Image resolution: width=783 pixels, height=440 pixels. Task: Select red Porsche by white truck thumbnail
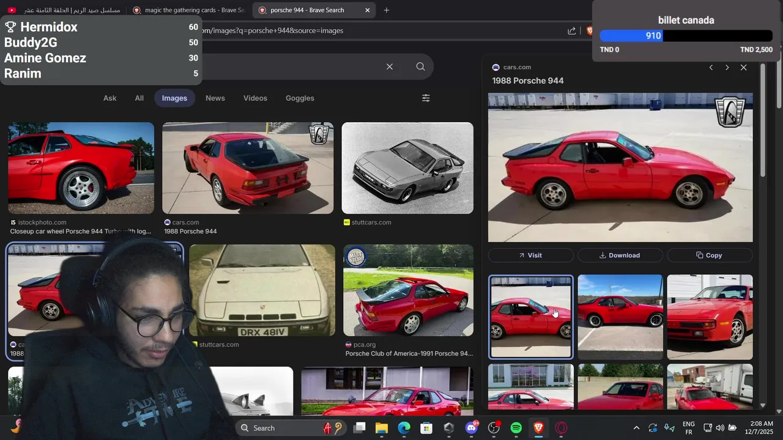click(710, 387)
